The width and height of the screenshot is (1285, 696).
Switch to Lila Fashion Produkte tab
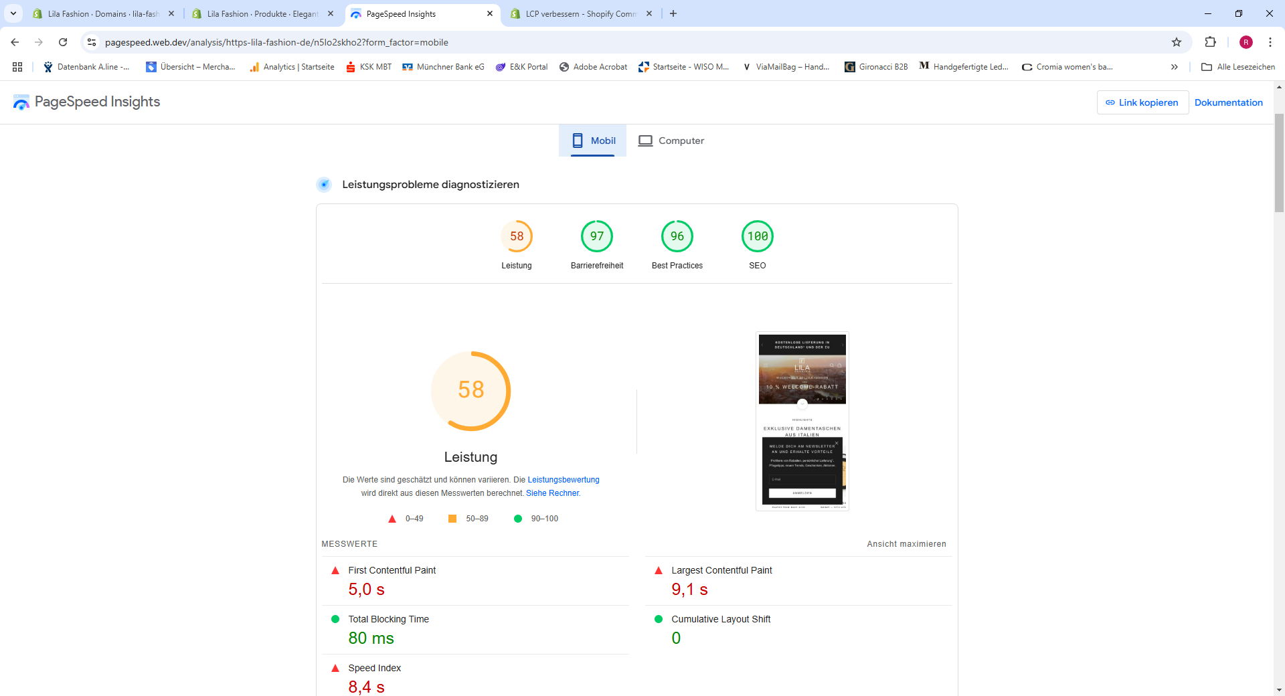pos(263,13)
